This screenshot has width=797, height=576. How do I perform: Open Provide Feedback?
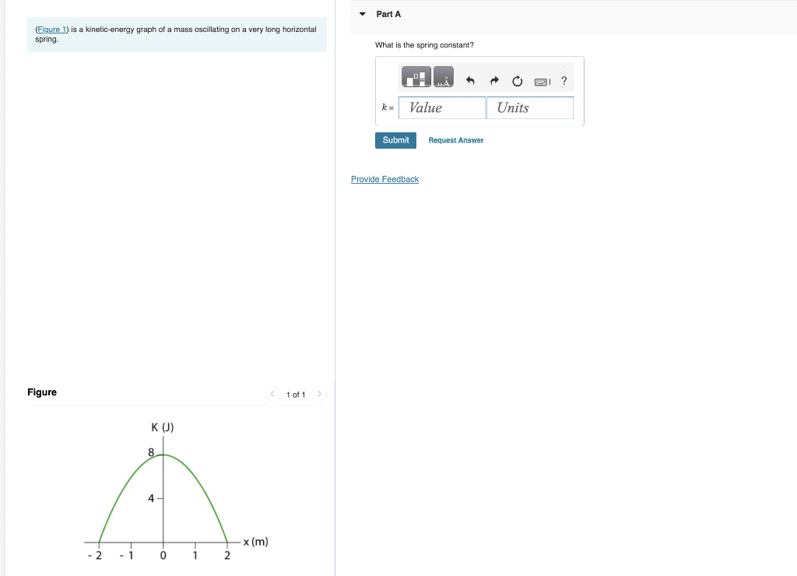coord(384,179)
